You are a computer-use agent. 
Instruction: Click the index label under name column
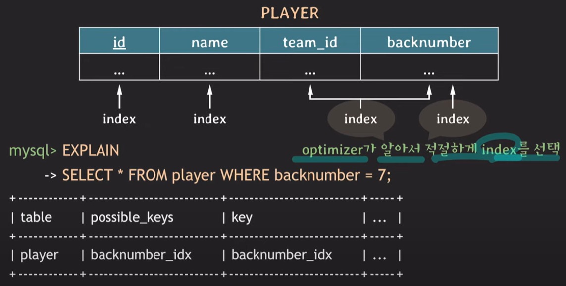210,119
